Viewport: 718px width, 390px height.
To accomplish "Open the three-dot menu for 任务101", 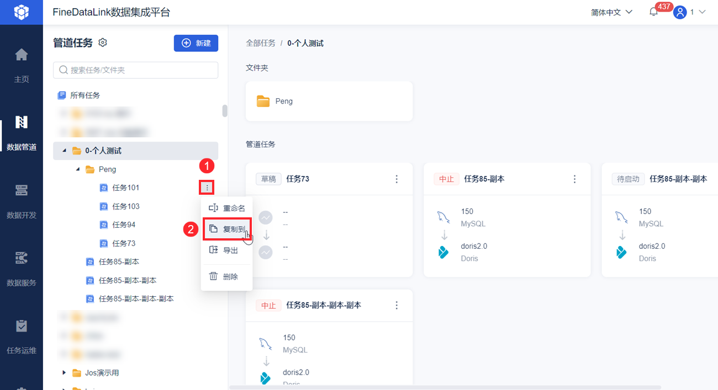I will tap(207, 188).
